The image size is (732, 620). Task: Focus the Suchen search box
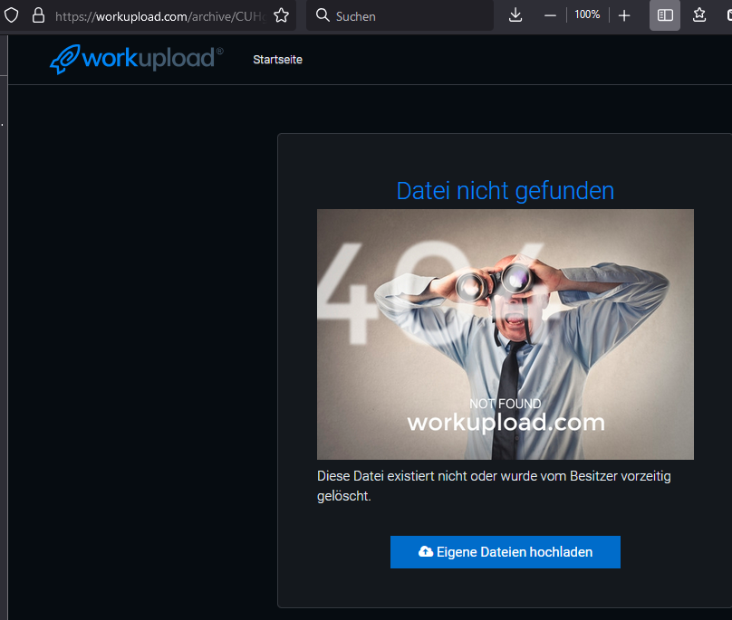400,16
